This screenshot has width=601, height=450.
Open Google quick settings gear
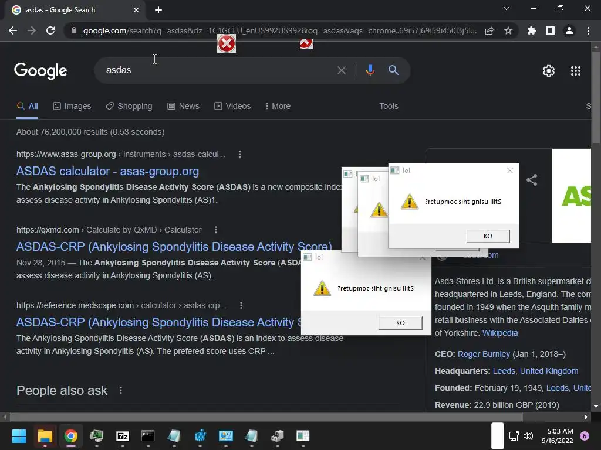click(x=549, y=71)
